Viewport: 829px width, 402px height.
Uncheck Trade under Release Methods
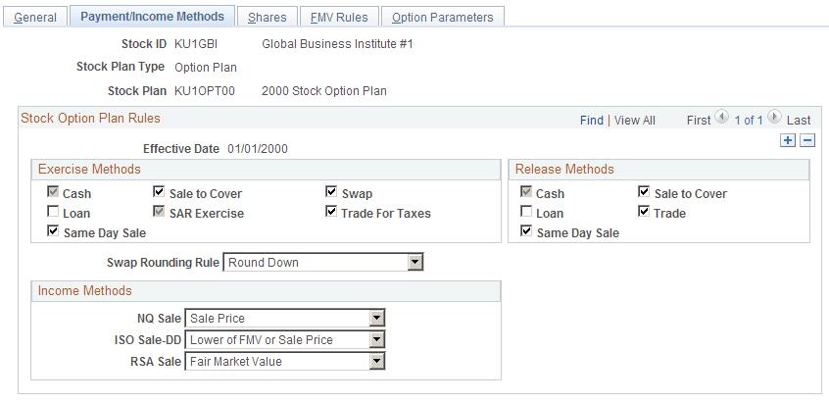pyautogui.click(x=644, y=212)
